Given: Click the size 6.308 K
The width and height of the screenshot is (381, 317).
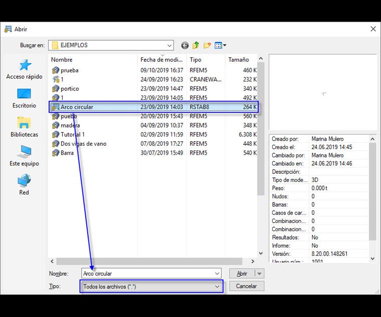Looking at the screenshot, I should pos(247,135).
